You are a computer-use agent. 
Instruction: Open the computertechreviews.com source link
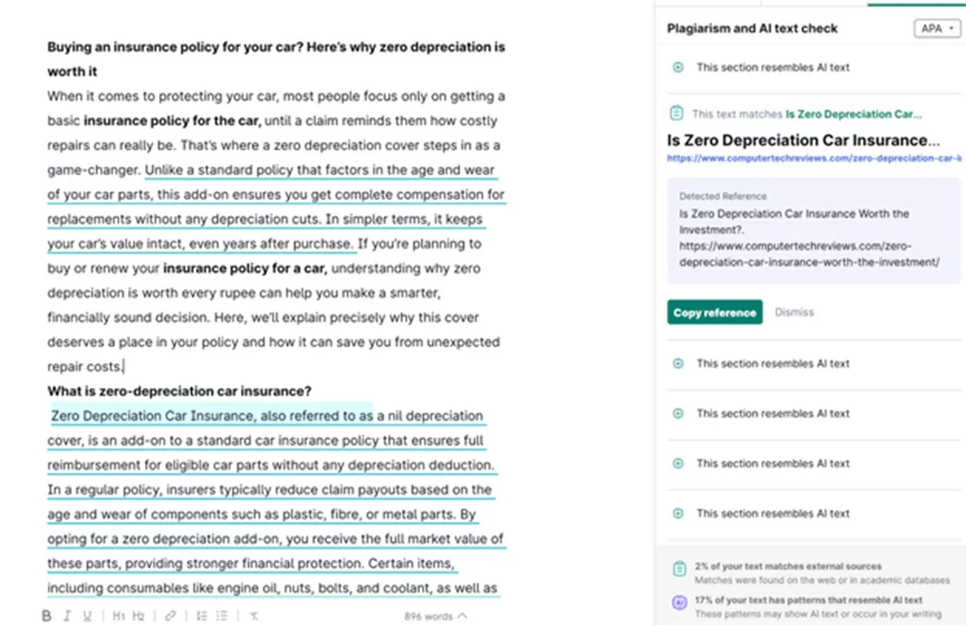(x=813, y=158)
